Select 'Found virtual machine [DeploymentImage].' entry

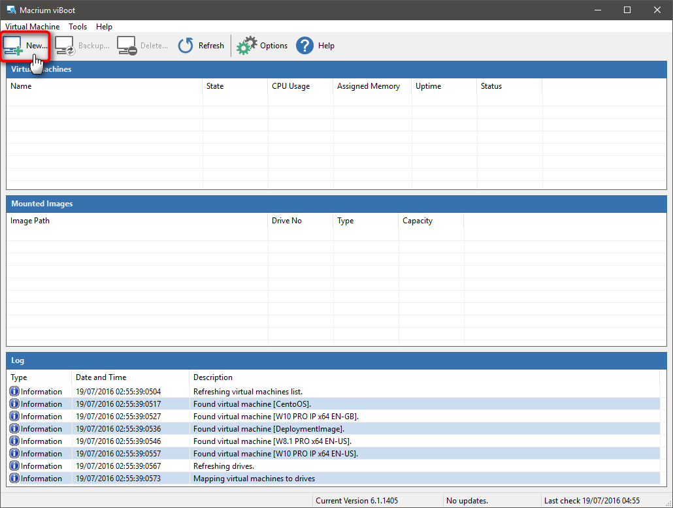tap(269, 429)
